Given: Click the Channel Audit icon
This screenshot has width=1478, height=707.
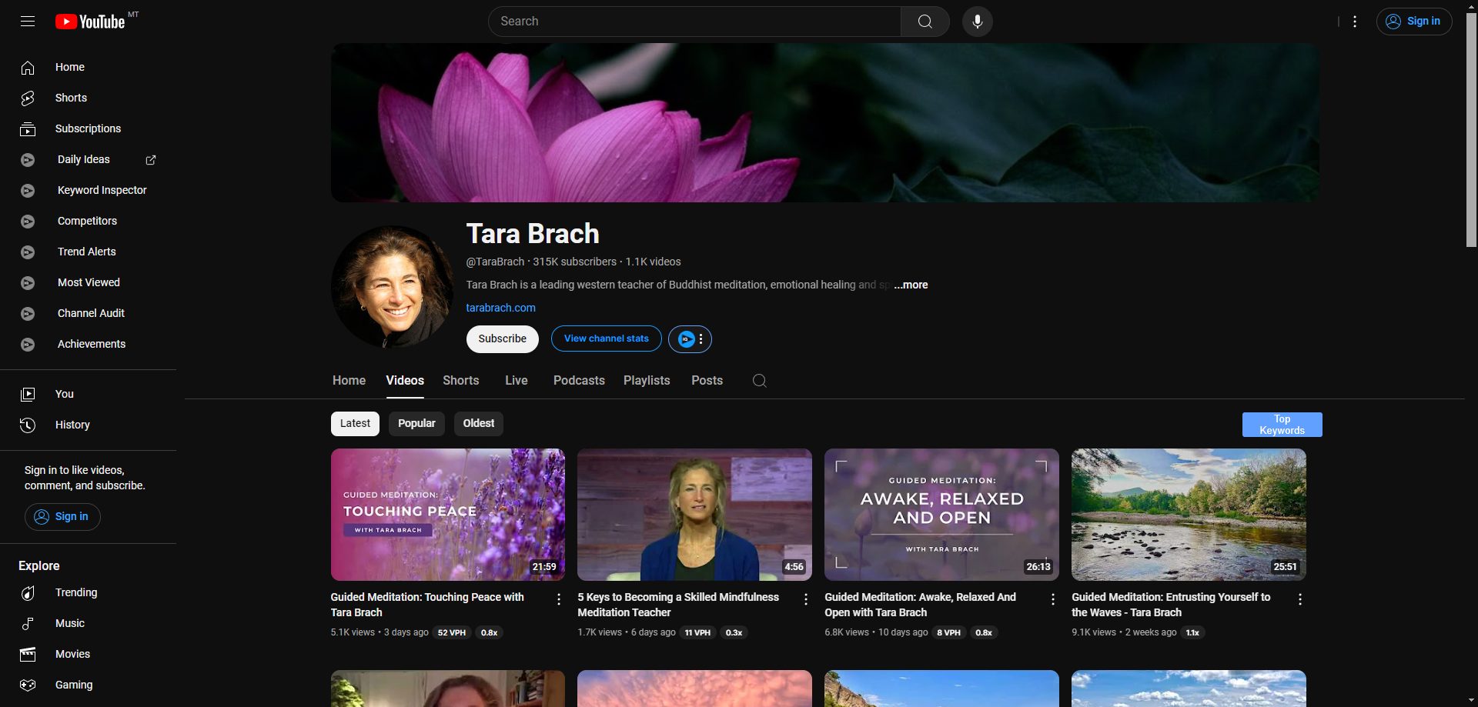Looking at the screenshot, I should pyautogui.click(x=28, y=314).
